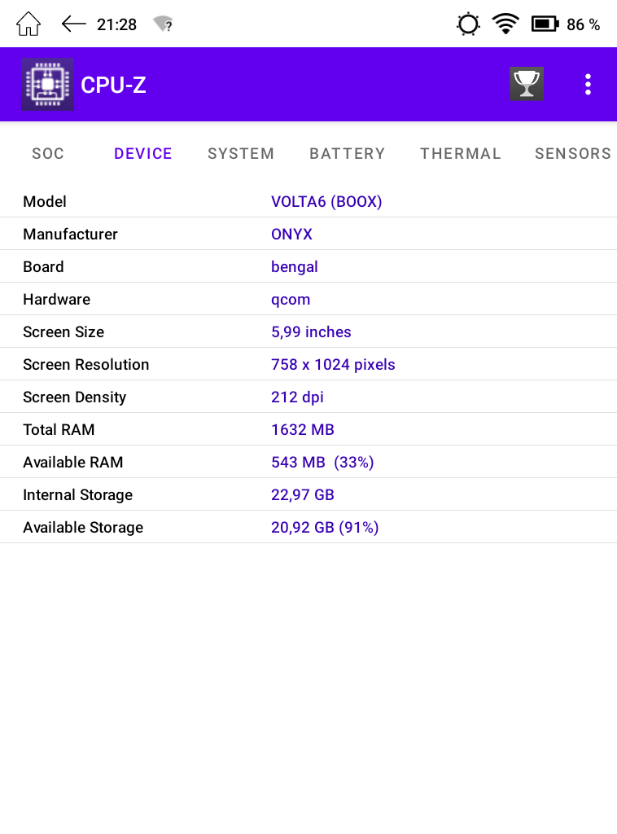This screenshot has width=617, height=834.
Task: Click the Manufacturer label
Action: tap(70, 234)
